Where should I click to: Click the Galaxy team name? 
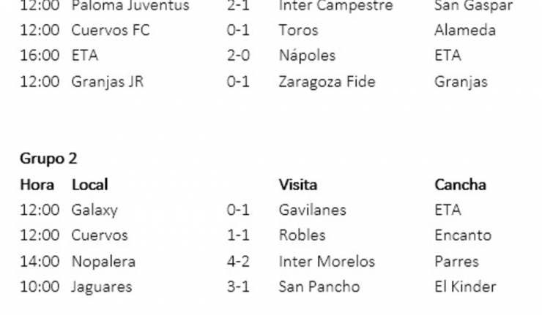tap(94, 210)
